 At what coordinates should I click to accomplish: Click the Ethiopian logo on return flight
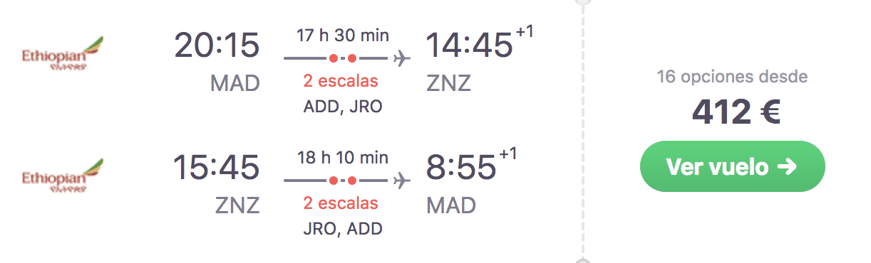pos(62,176)
